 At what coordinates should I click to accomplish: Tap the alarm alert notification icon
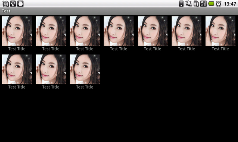(5, 4)
